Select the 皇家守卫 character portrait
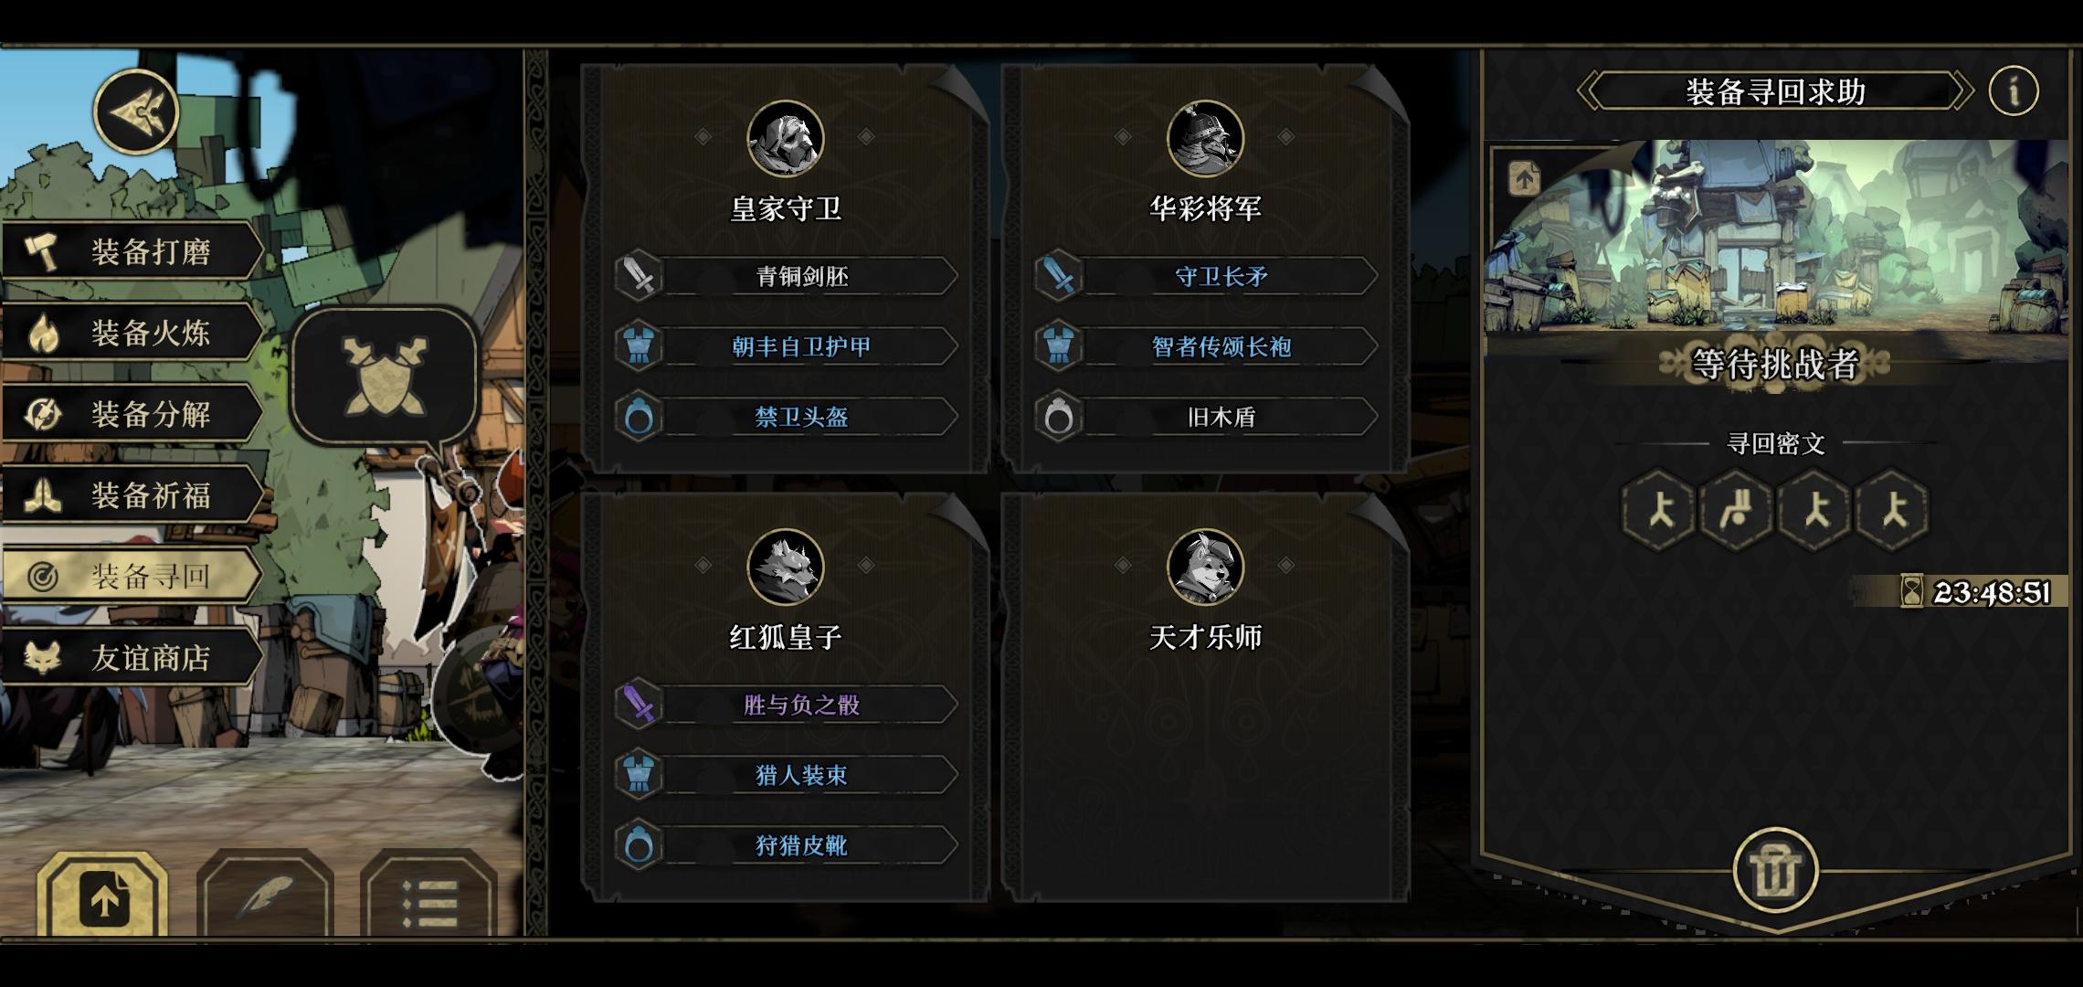 [786, 139]
